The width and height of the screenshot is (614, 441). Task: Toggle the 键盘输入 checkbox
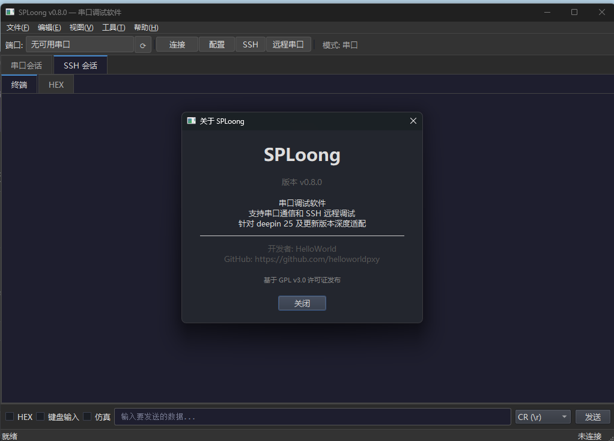coord(40,416)
